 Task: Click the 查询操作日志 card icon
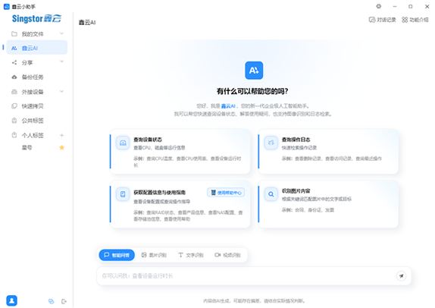pos(271,143)
